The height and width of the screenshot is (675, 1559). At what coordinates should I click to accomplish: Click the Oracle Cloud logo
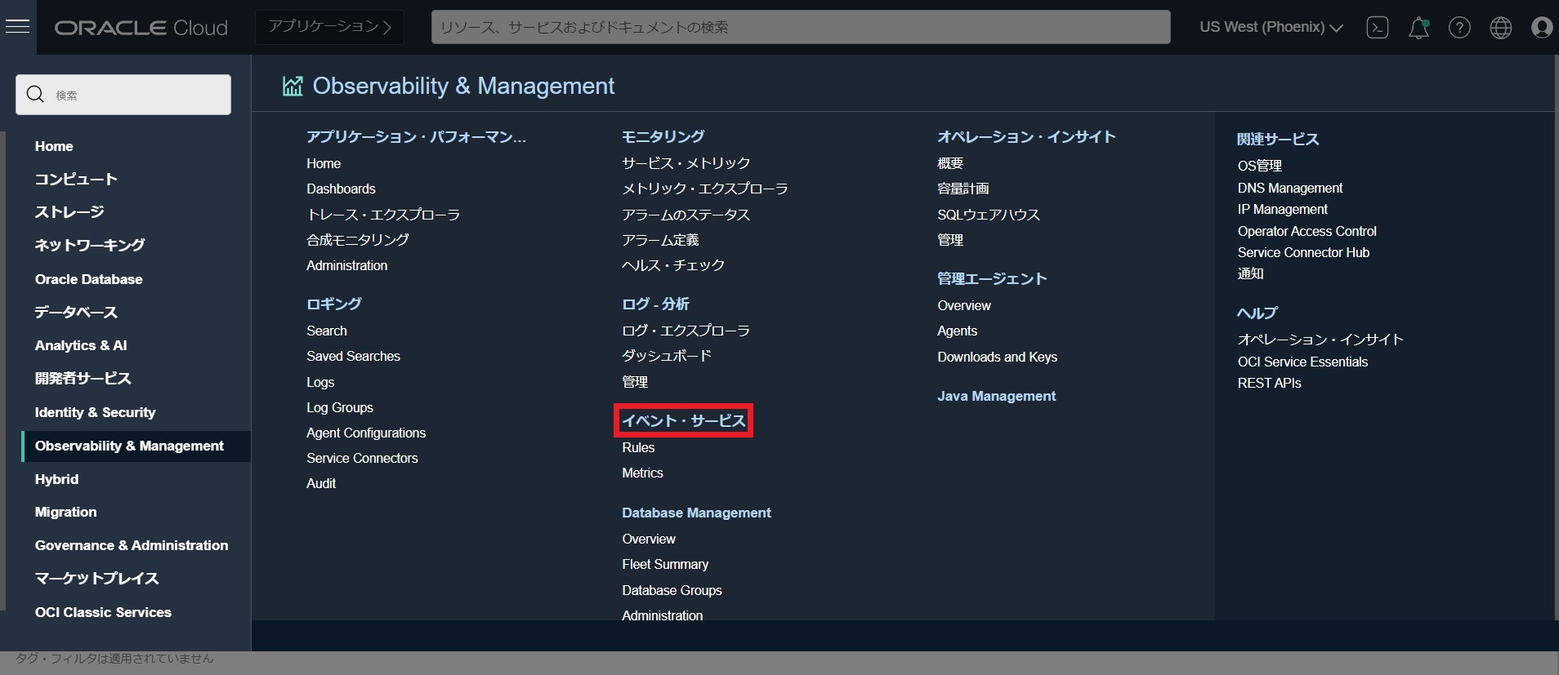tap(141, 28)
